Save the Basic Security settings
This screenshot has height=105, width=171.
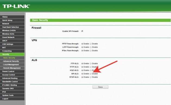click(100, 87)
